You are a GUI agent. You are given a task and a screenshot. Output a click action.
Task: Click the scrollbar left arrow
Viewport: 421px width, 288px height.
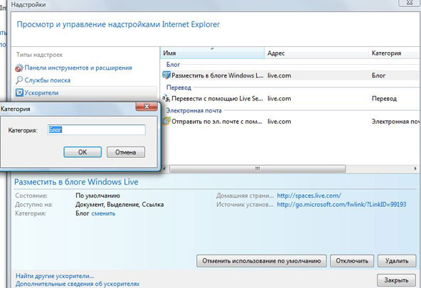click(164, 169)
